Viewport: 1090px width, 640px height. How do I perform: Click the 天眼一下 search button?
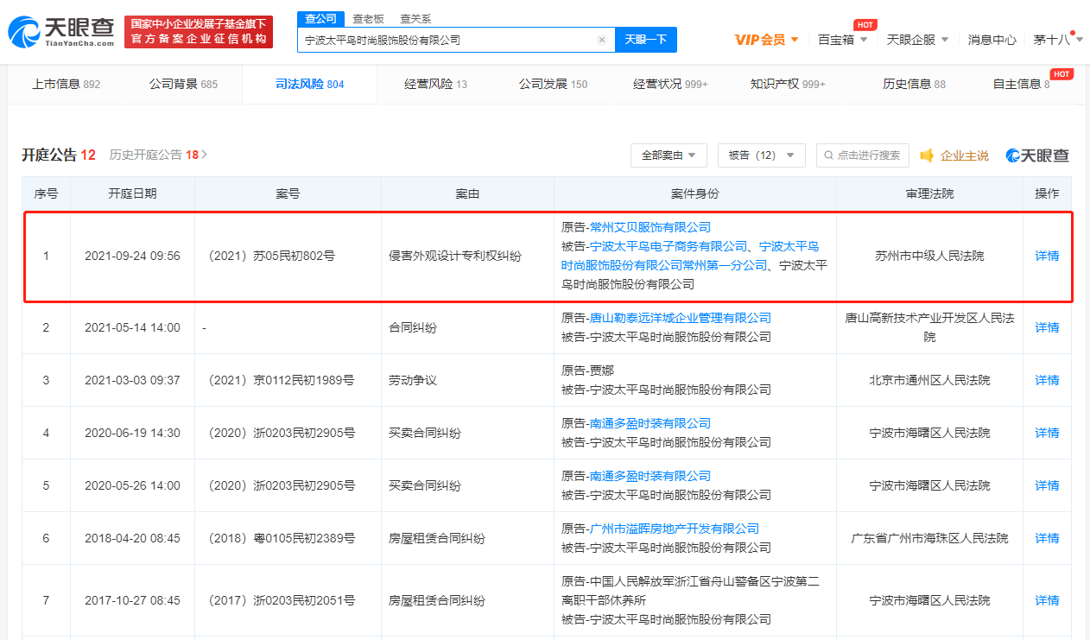click(645, 40)
